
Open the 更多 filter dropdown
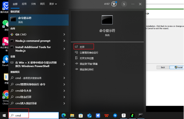(x=53, y=4)
